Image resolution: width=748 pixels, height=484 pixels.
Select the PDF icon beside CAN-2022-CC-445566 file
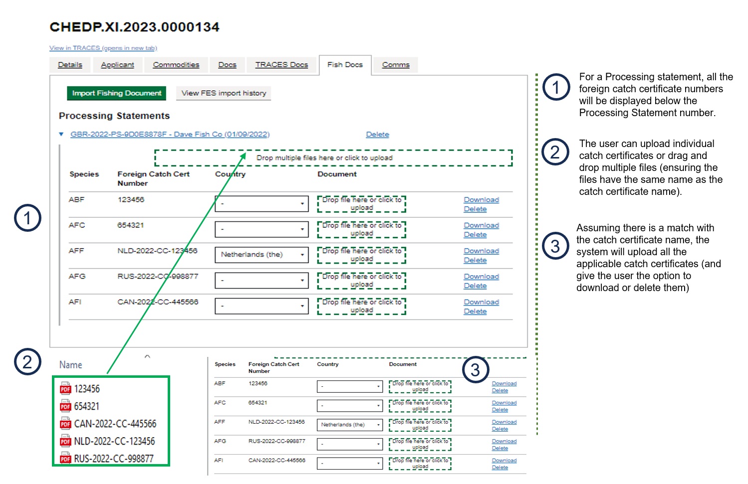[x=65, y=423]
